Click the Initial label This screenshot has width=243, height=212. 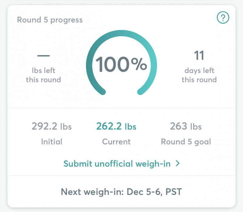tap(52, 142)
